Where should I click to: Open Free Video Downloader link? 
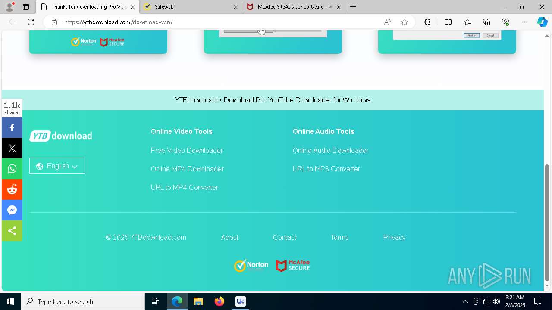tap(187, 150)
